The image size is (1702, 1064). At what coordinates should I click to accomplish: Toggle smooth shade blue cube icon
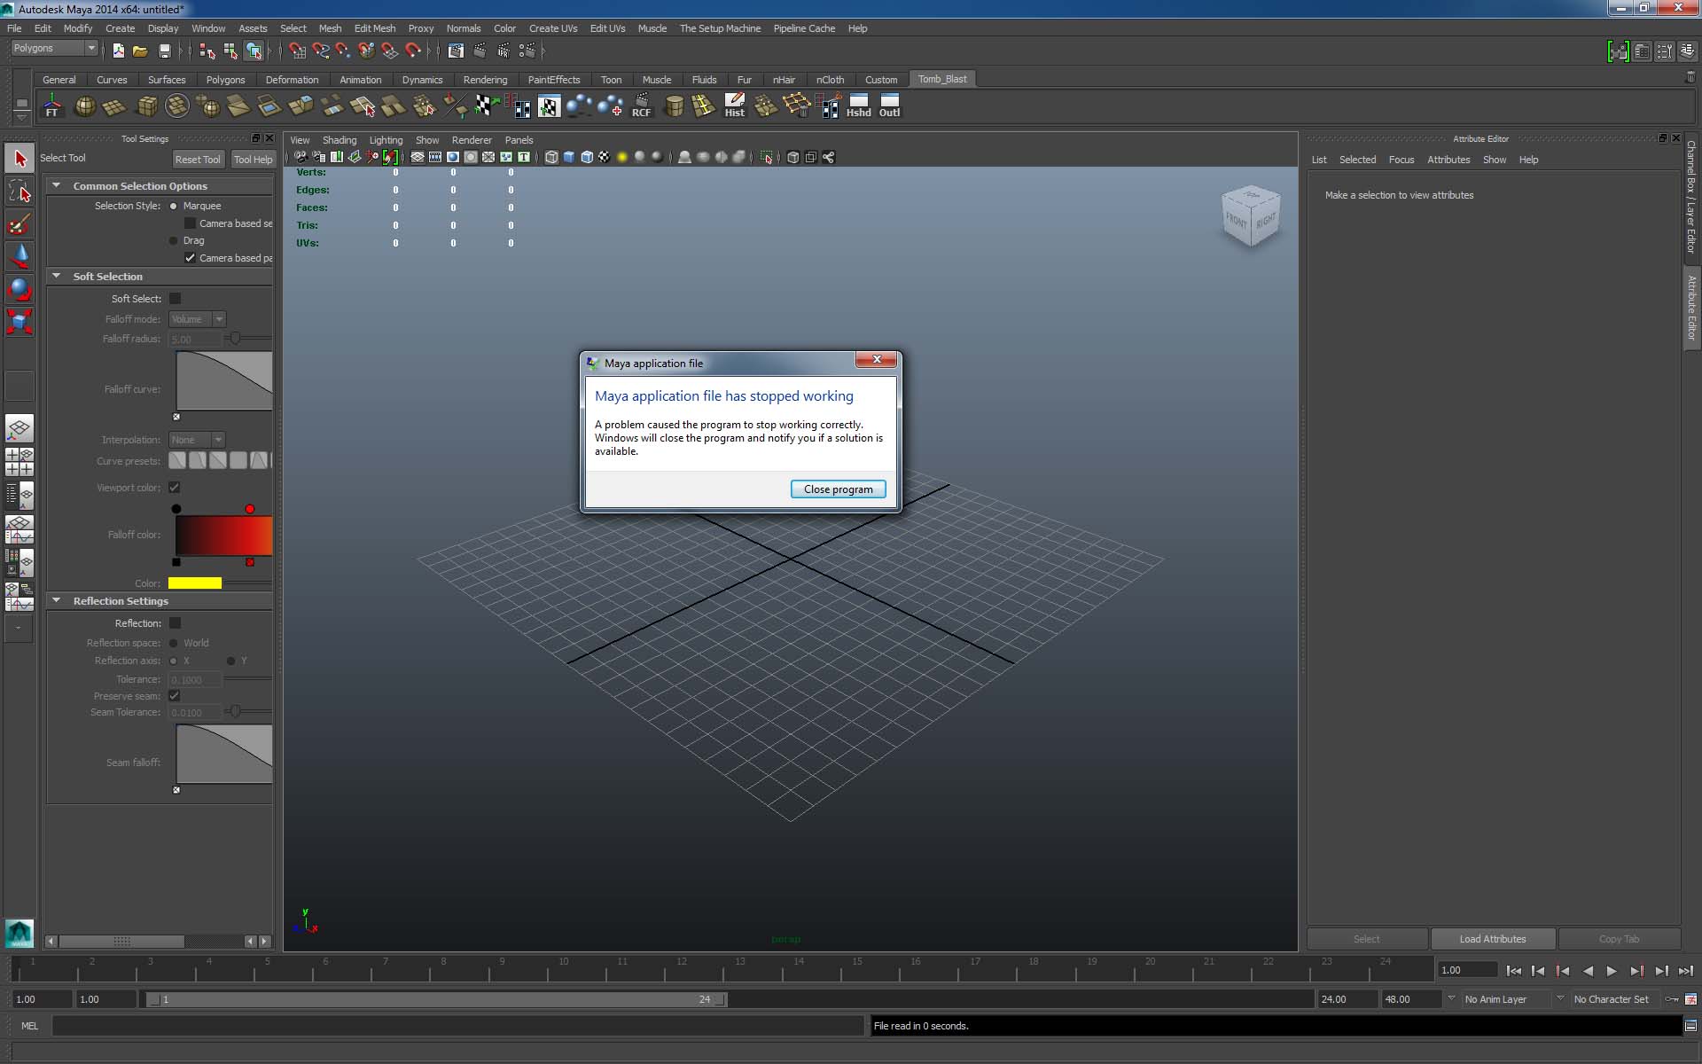pyautogui.click(x=569, y=157)
